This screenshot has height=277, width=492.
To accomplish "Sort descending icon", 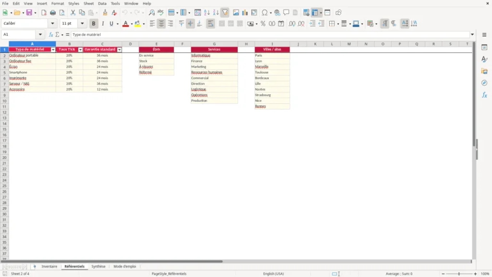I will [x=216, y=13].
